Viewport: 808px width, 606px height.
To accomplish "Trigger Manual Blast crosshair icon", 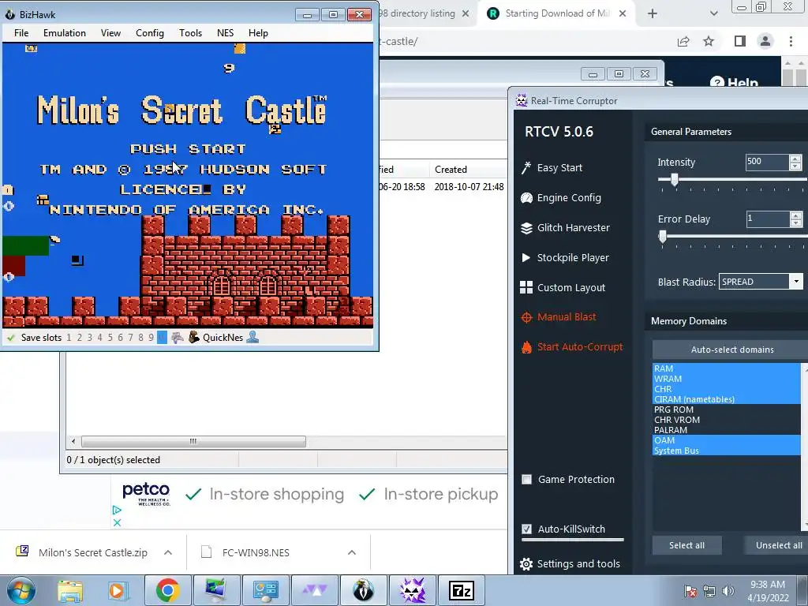I will (526, 317).
